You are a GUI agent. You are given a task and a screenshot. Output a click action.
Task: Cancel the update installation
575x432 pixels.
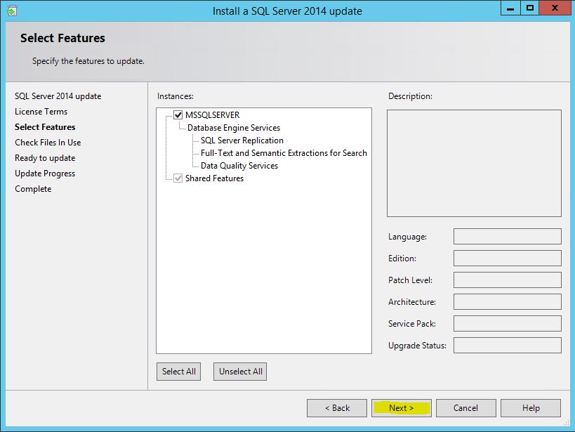pos(466,408)
